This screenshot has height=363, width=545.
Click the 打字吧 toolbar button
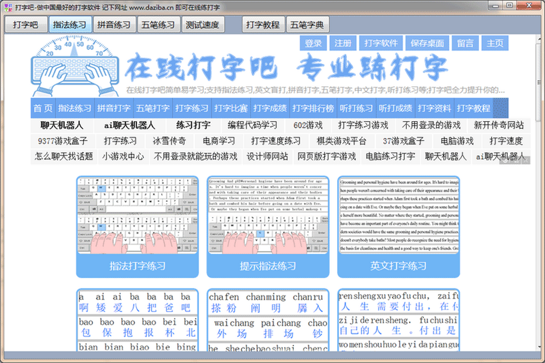(x=25, y=25)
